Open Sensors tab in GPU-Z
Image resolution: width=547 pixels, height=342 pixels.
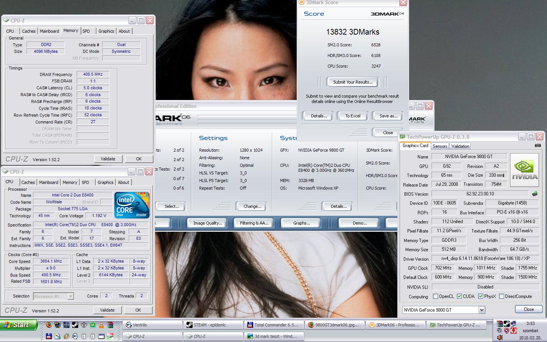[x=440, y=146]
